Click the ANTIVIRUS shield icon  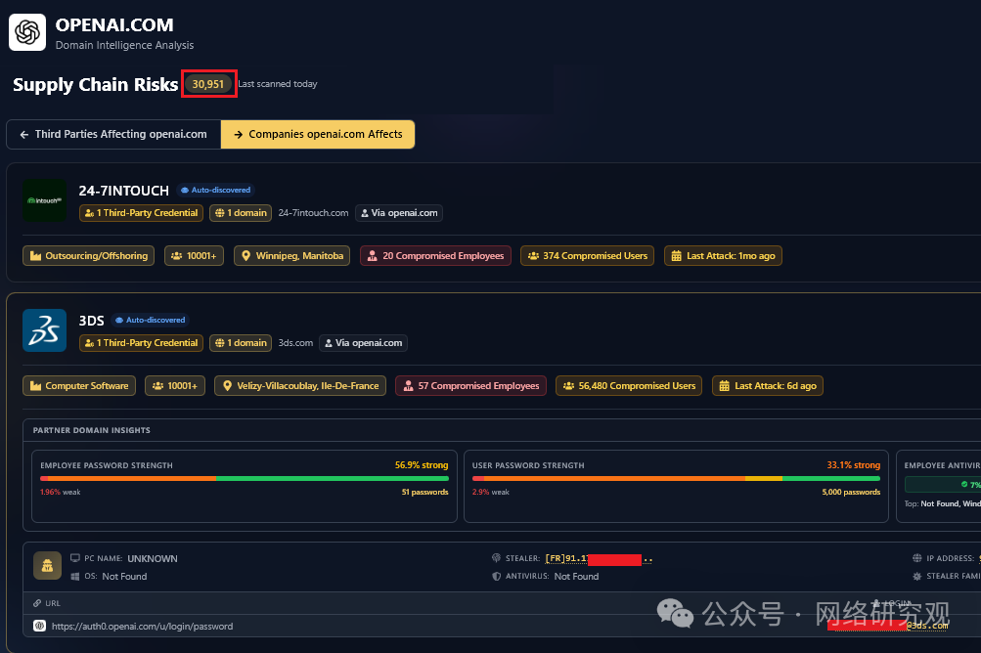pyautogui.click(x=497, y=576)
